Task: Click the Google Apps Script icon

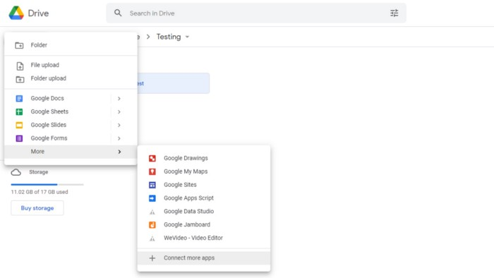Action: (x=152, y=198)
